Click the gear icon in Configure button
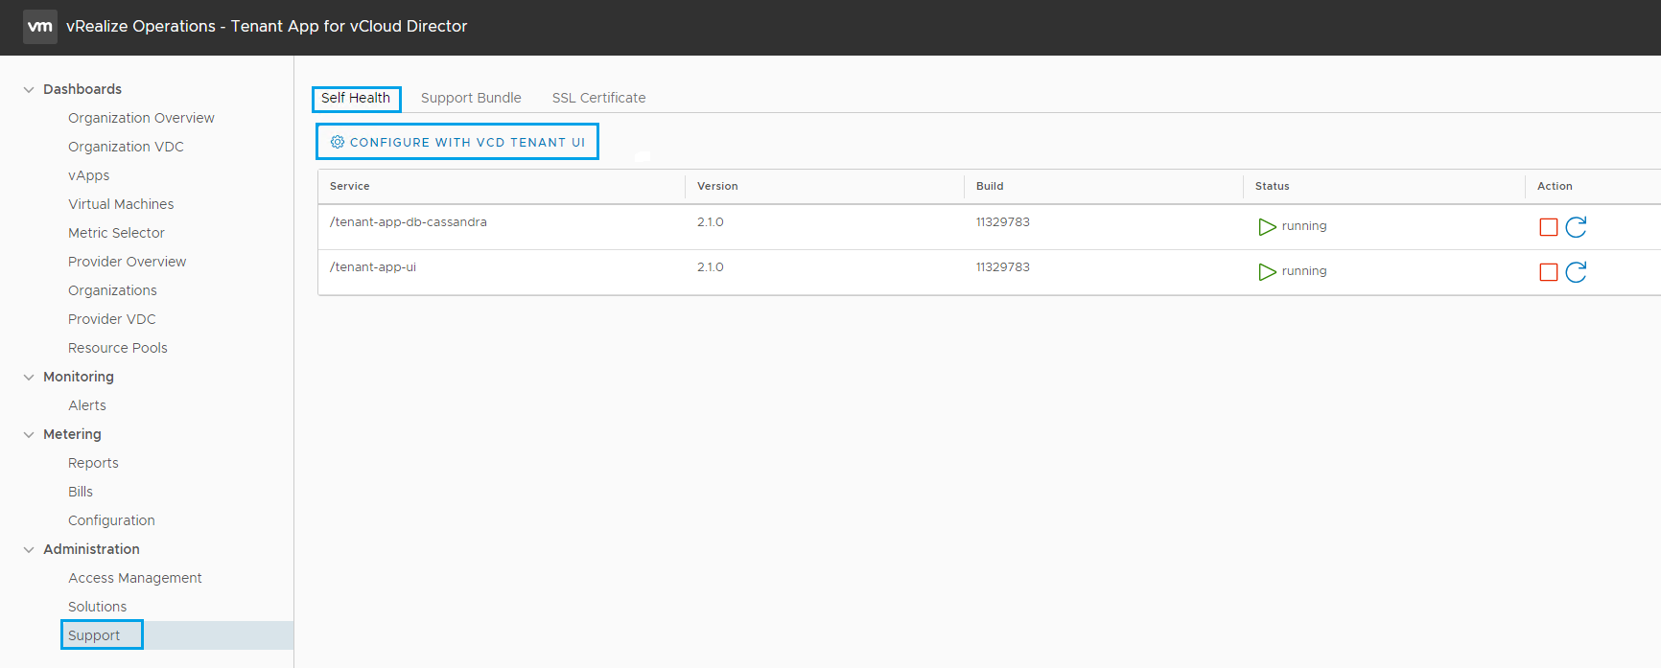 (338, 142)
